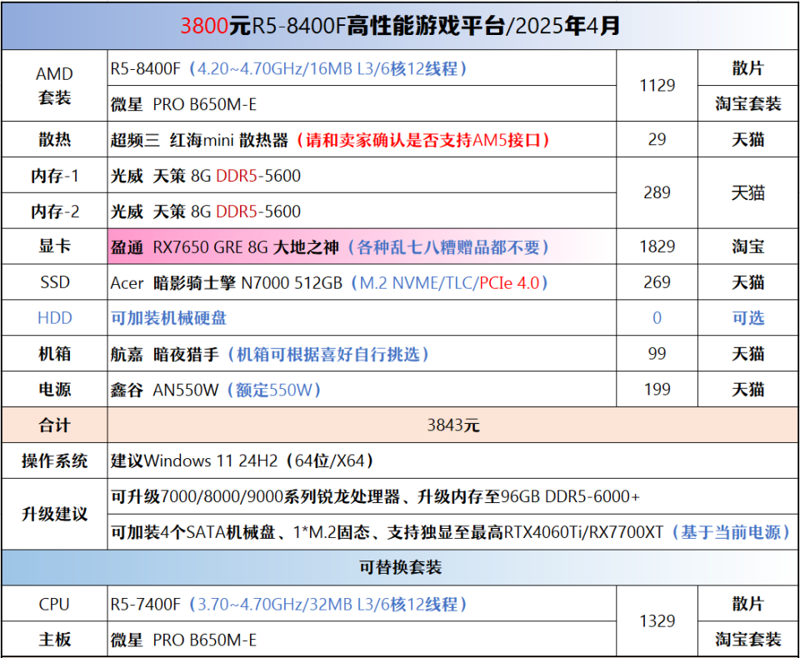Click "天猫" in the 散热 row
This screenshot has width=800, height=658.
pyautogui.click(x=748, y=139)
